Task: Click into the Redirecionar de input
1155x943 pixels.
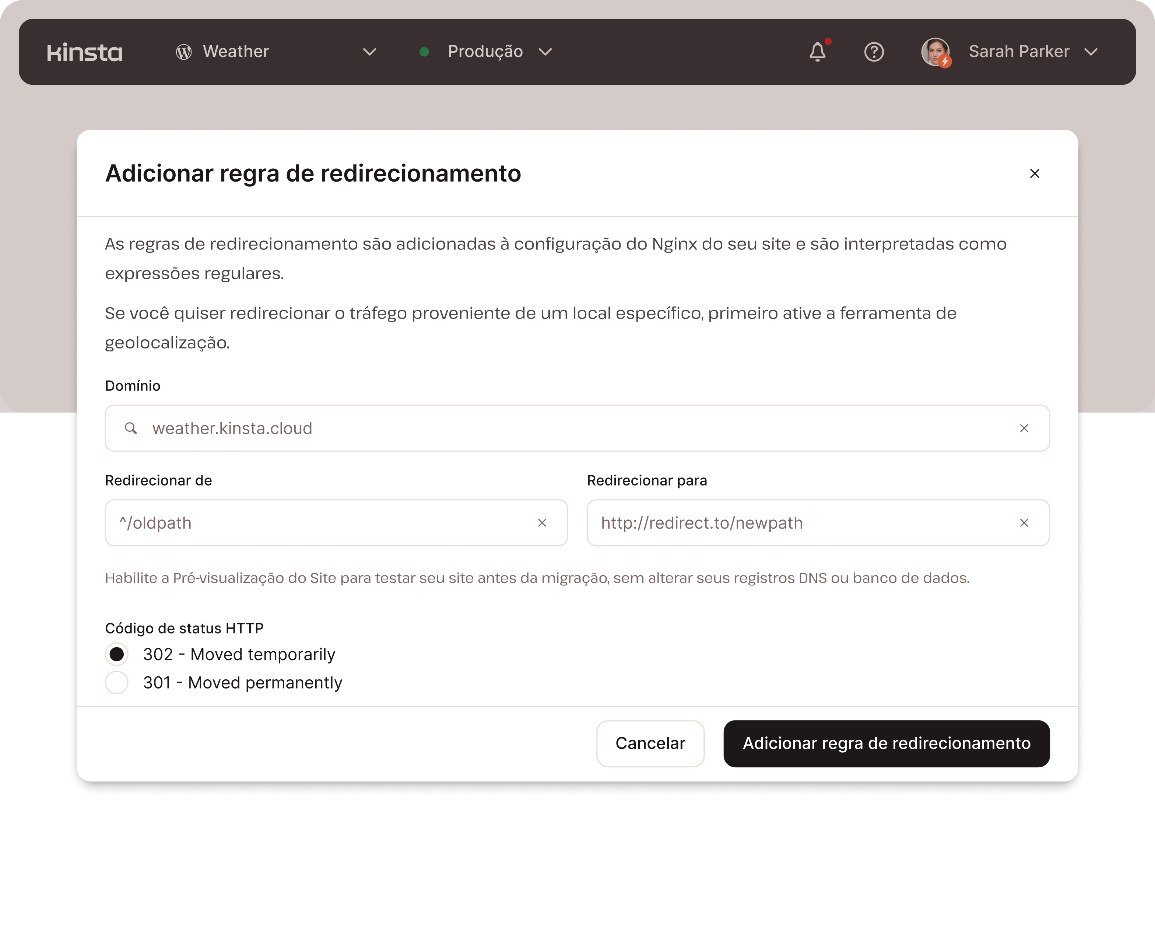Action: point(320,523)
